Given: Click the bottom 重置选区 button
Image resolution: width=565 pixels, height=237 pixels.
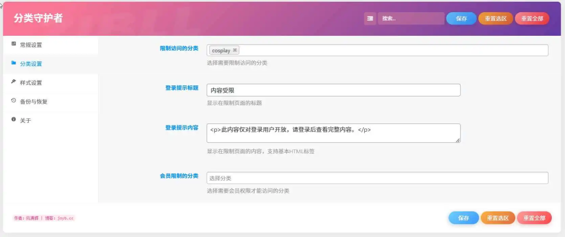Looking at the screenshot, I should click(x=498, y=218).
